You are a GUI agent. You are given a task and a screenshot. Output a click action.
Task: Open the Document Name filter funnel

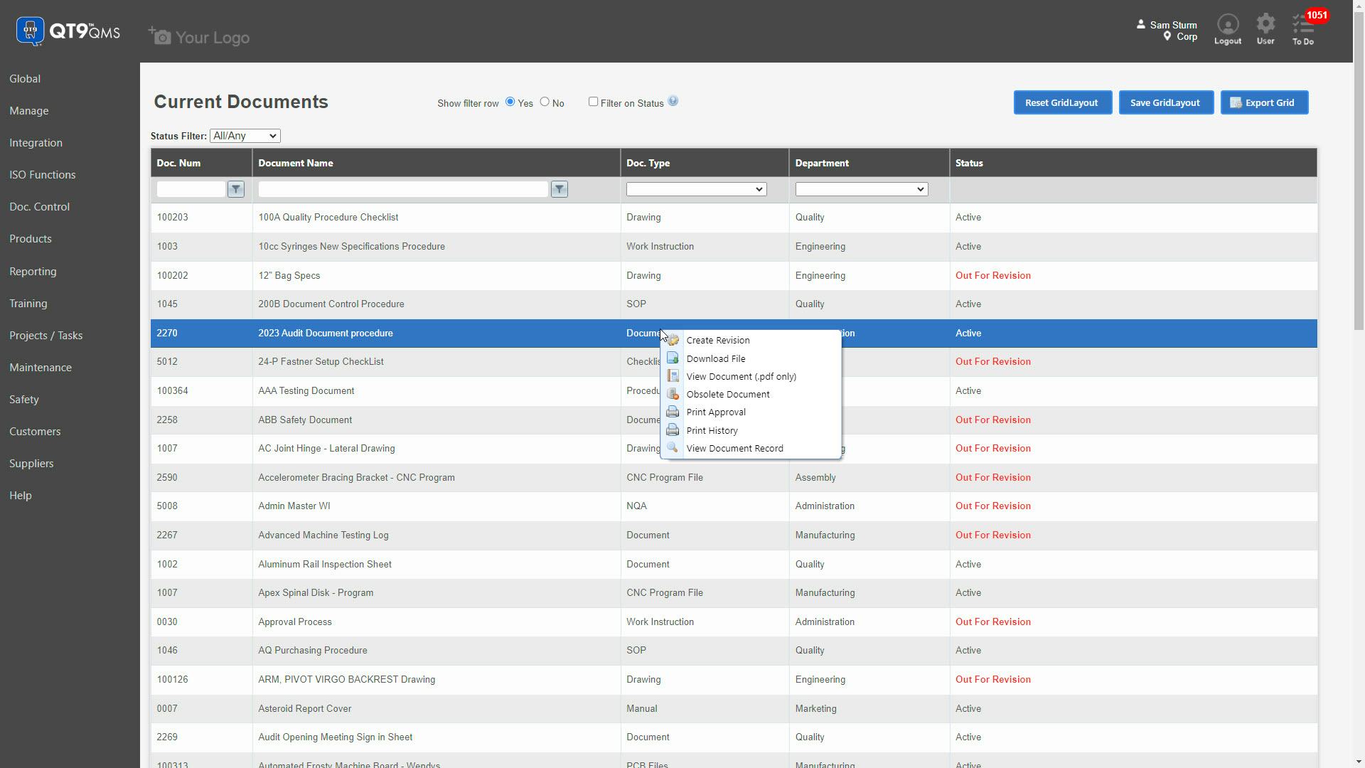[560, 189]
